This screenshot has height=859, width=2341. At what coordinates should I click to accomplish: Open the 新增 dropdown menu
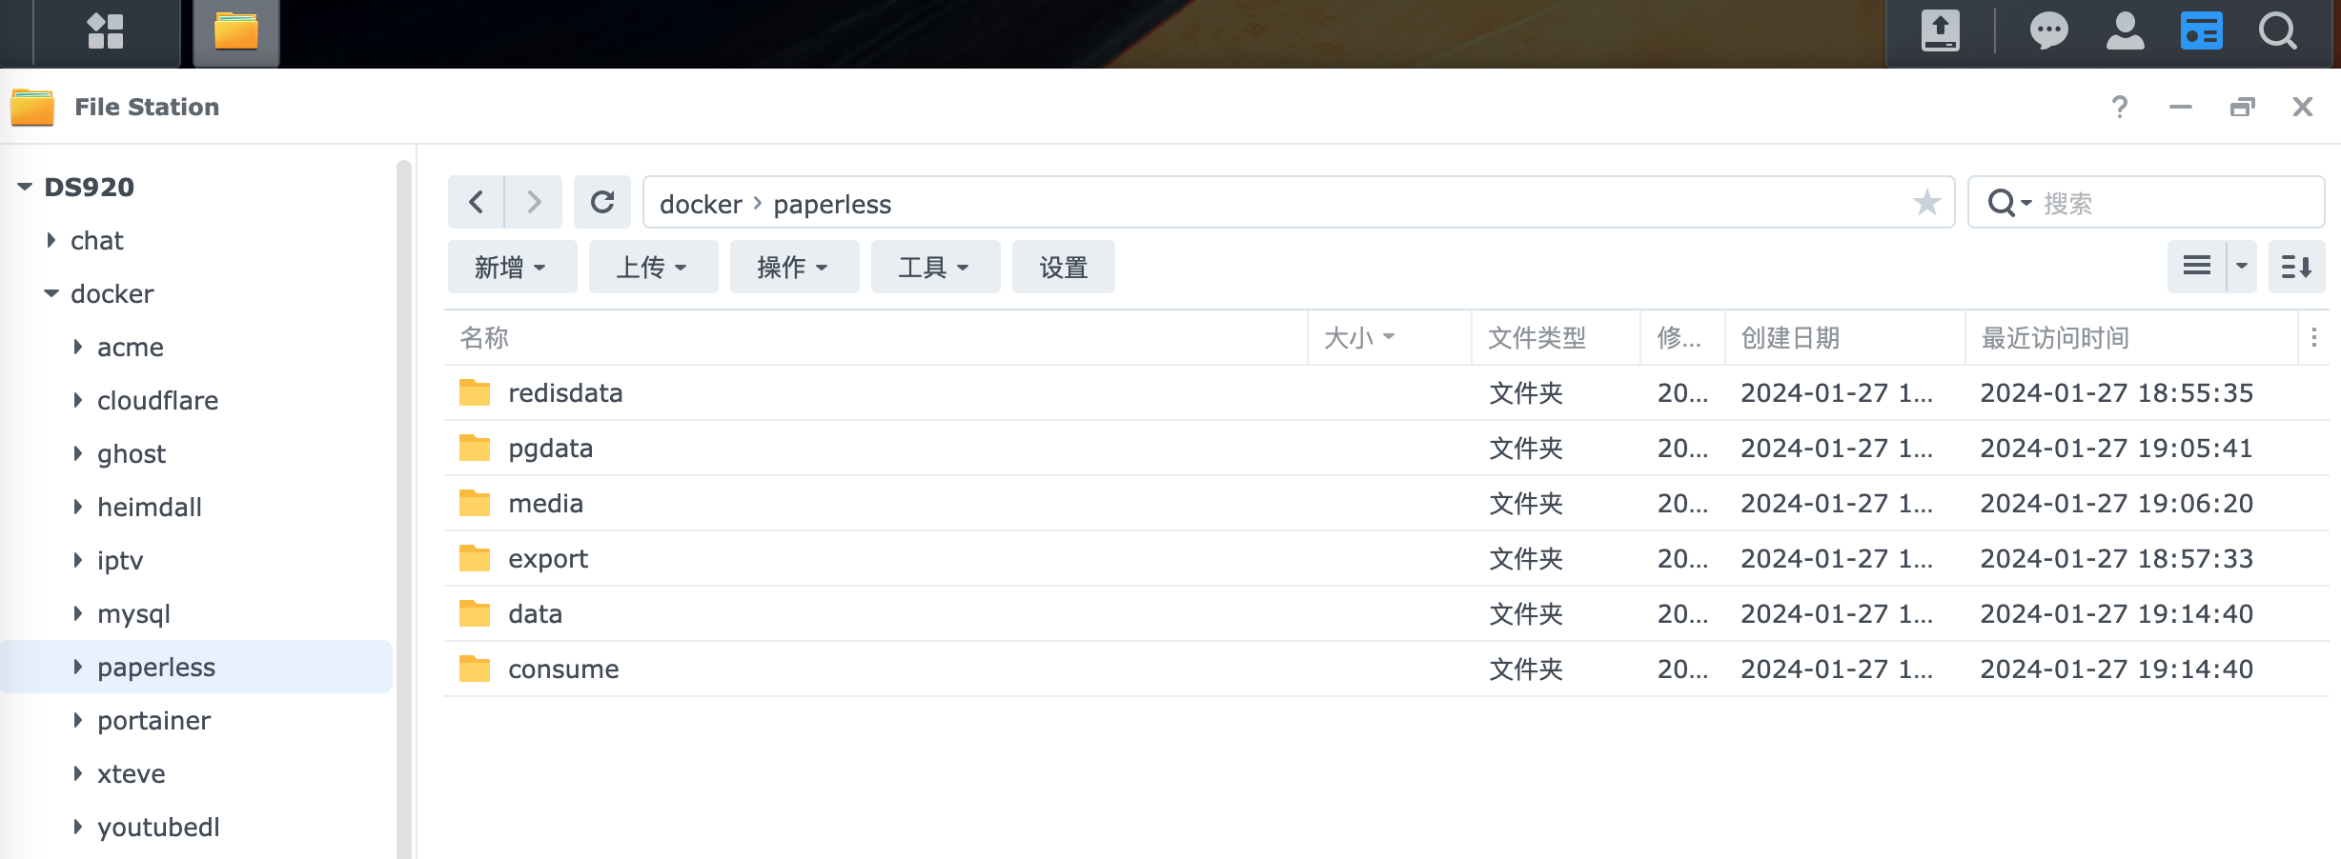[512, 267]
